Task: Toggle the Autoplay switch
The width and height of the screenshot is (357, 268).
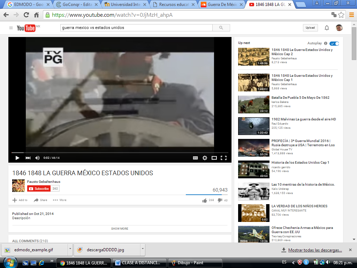Action: tap(334, 44)
